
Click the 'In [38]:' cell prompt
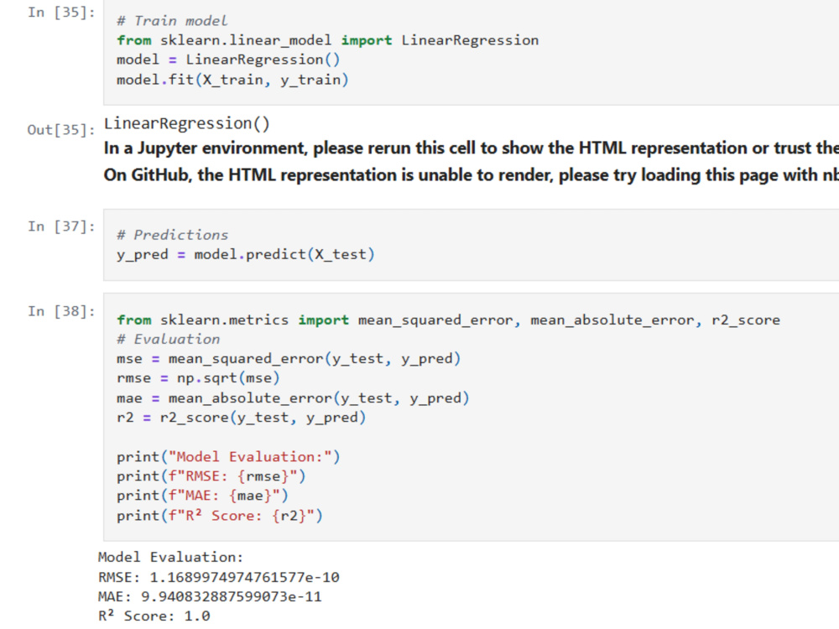click(61, 311)
